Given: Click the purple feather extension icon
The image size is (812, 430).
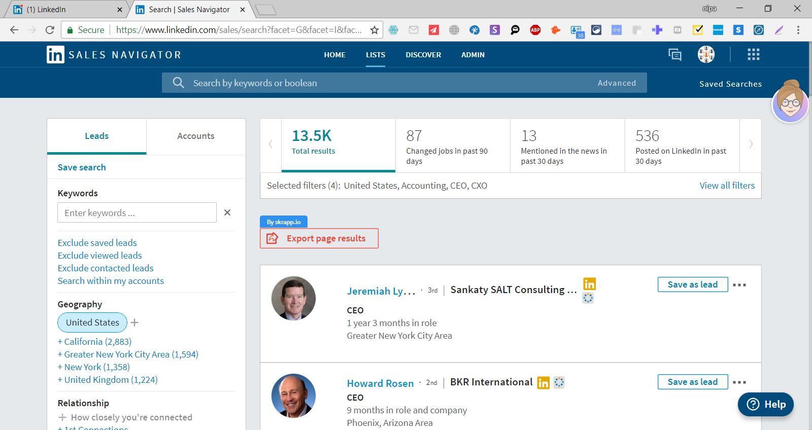Looking at the screenshot, I should (x=779, y=30).
